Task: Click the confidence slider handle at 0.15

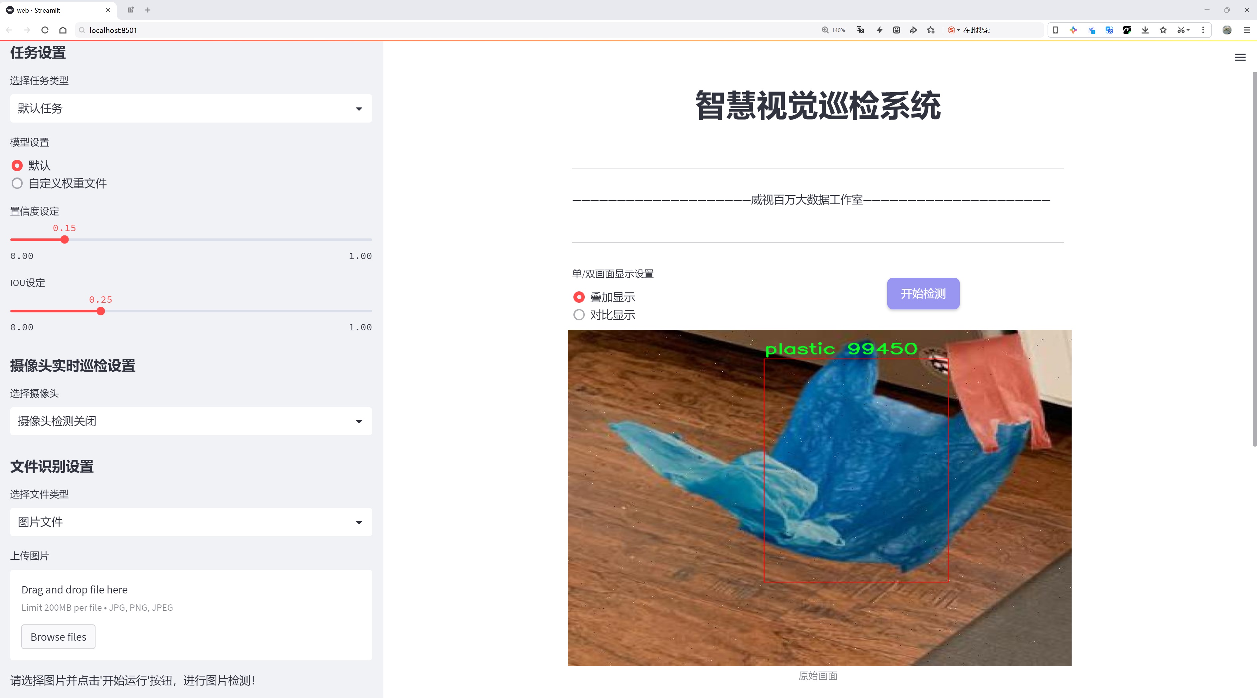Action: pos(65,240)
